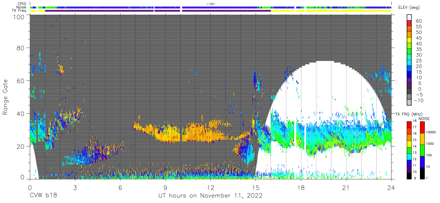Select the -151 CPID value
The width and height of the screenshot is (440, 203).
coord(210,4)
